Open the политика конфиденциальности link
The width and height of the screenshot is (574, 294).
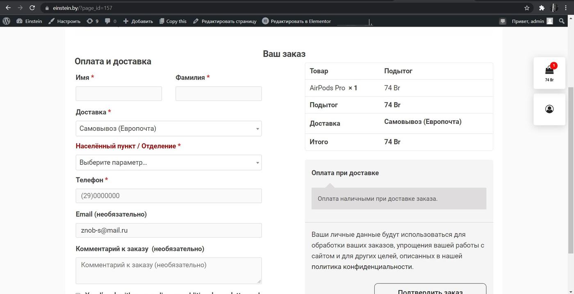click(362, 267)
